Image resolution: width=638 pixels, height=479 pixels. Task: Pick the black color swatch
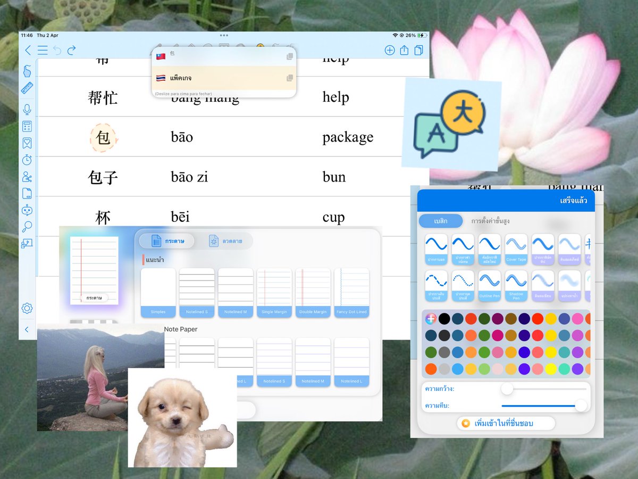coord(444,319)
